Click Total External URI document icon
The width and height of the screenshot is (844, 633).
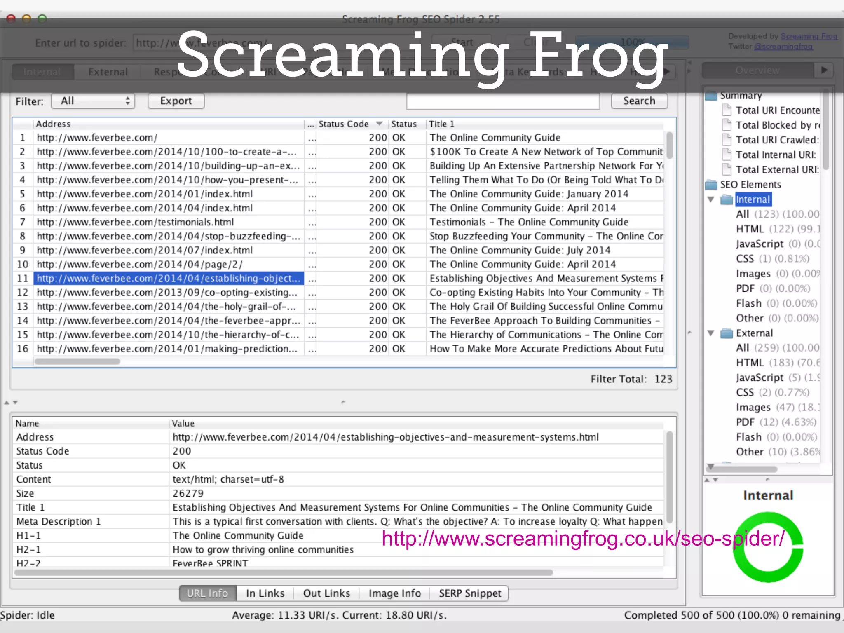coord(727,170)
